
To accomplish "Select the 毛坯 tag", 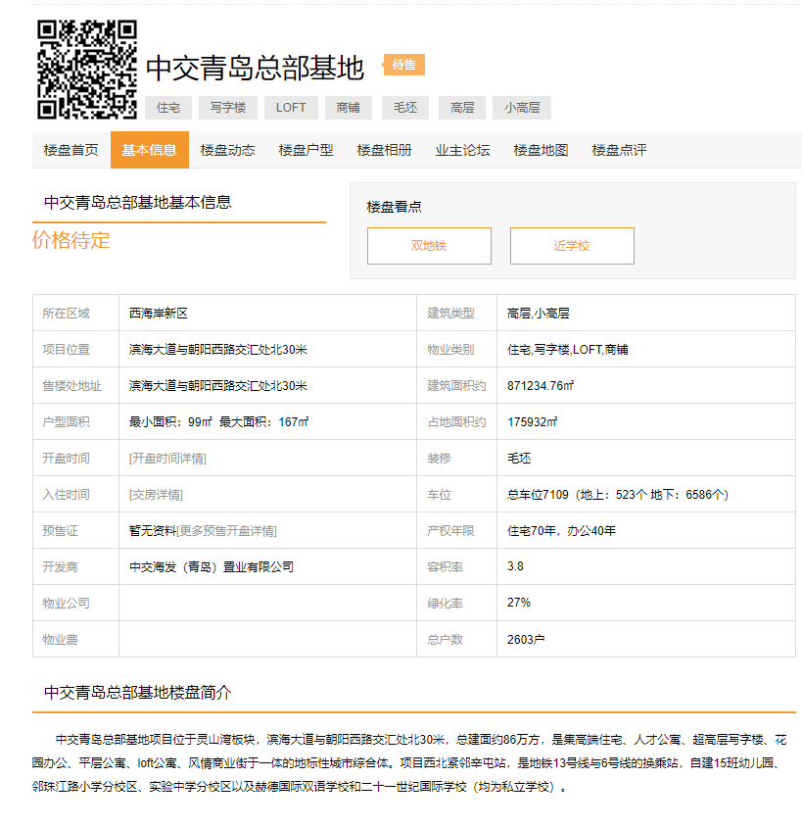I will point(405,108).
